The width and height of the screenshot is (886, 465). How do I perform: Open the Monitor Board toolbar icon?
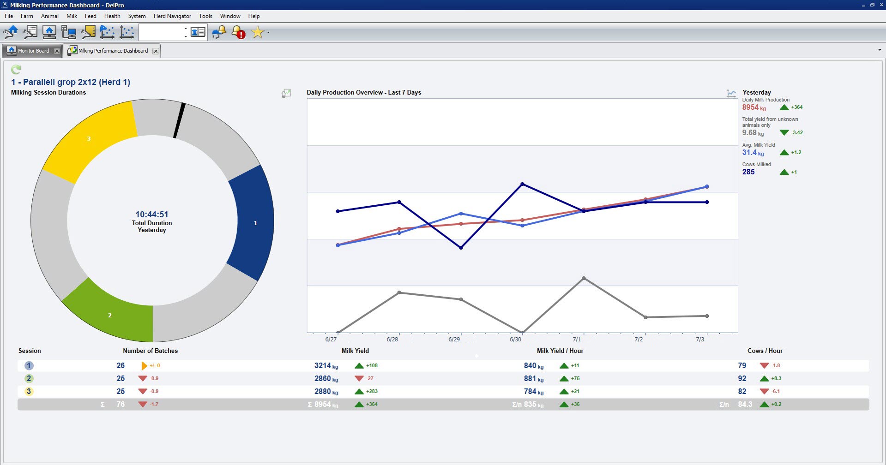(49, 32)
